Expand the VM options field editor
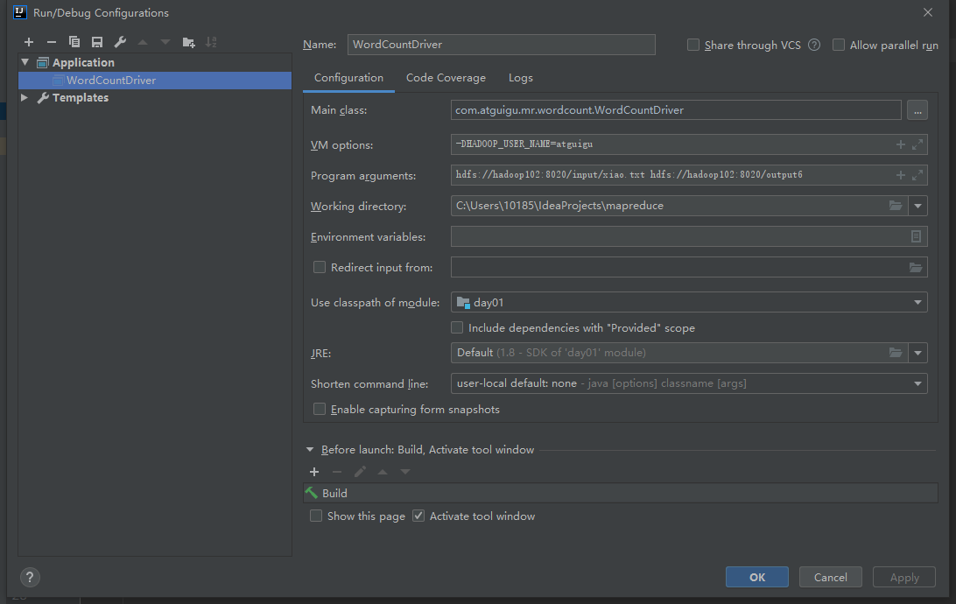The width and height of the screenshot is (956, 604). [917, 144]
